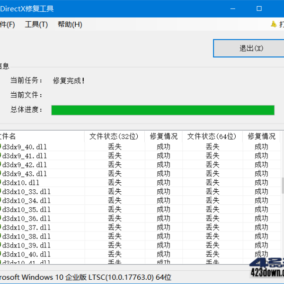Open the partially visible 文件(F) menu
This screenshot has width=284, height=284.
[x=7, y=25]
